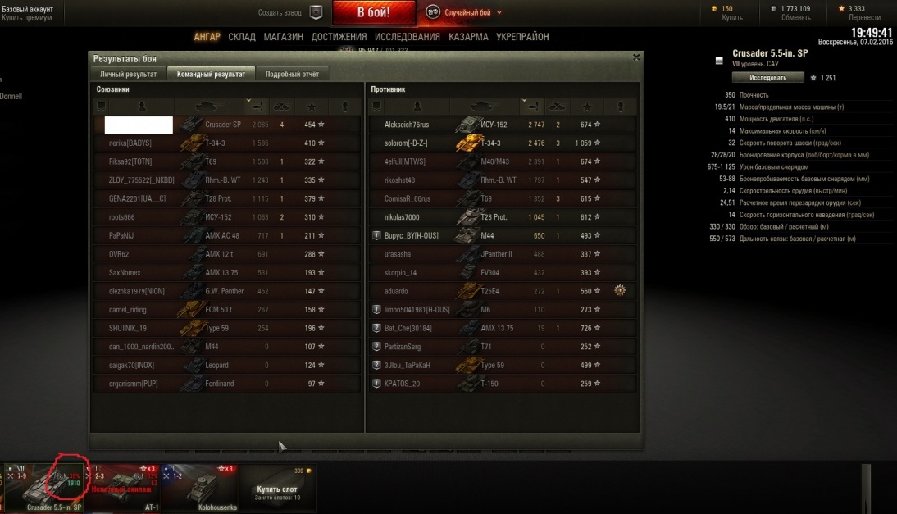Click the medal icon in aduardo's row
This screenshot has width=897, height=514.
620,290
